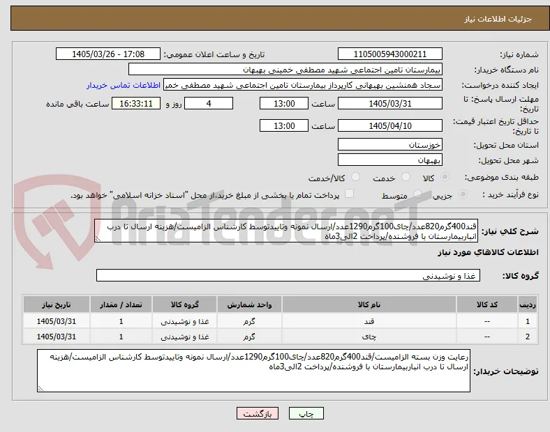Click the province field خوزستان
Screen dimensions: 550x432
[x=389, y=145]
